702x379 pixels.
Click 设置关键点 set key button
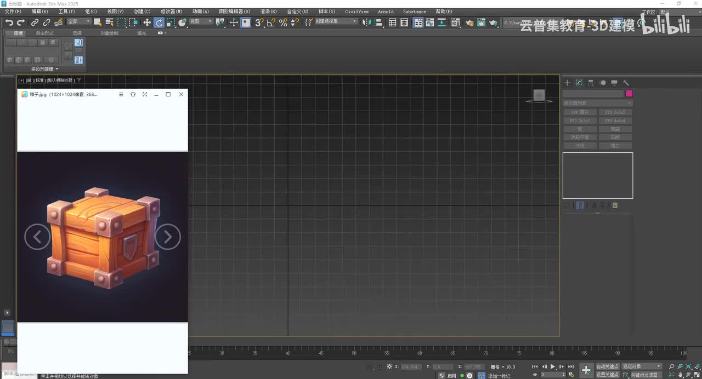[x=607, y=375]
